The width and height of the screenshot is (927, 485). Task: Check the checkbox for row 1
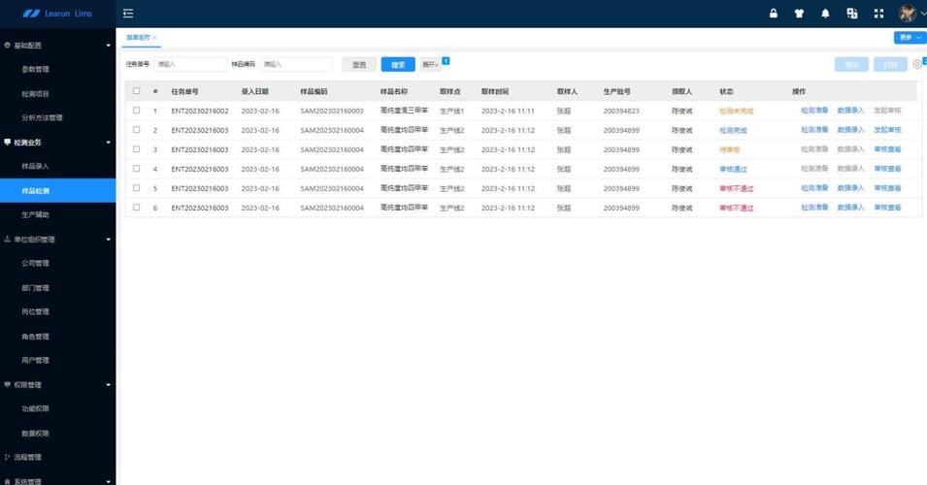pyautogui.click(x=137, y=111)
